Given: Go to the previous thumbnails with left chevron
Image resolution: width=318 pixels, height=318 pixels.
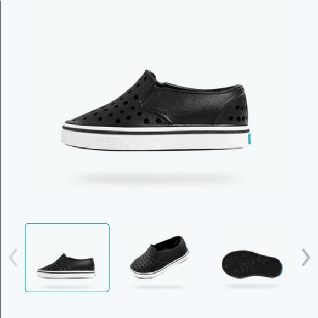Looking at the screenshot, I should click(13, 257).
